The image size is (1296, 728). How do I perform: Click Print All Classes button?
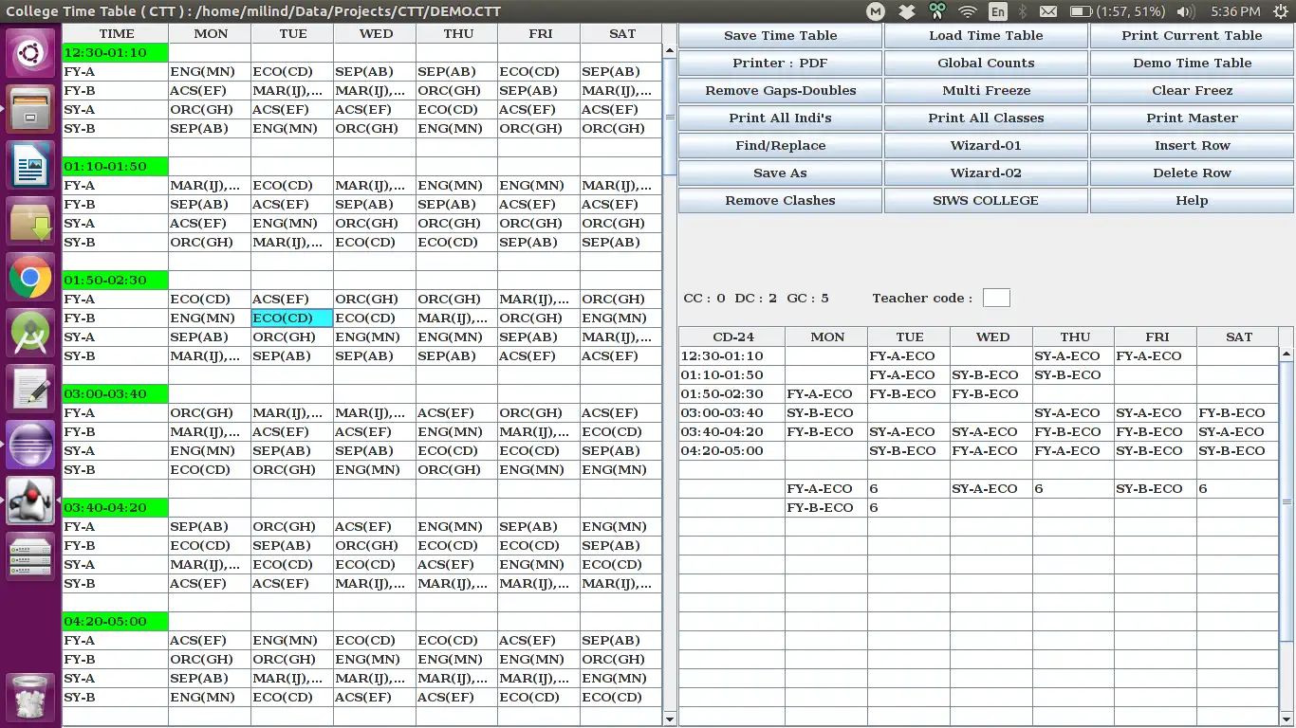pyautogui.click(x=986, y=118)
